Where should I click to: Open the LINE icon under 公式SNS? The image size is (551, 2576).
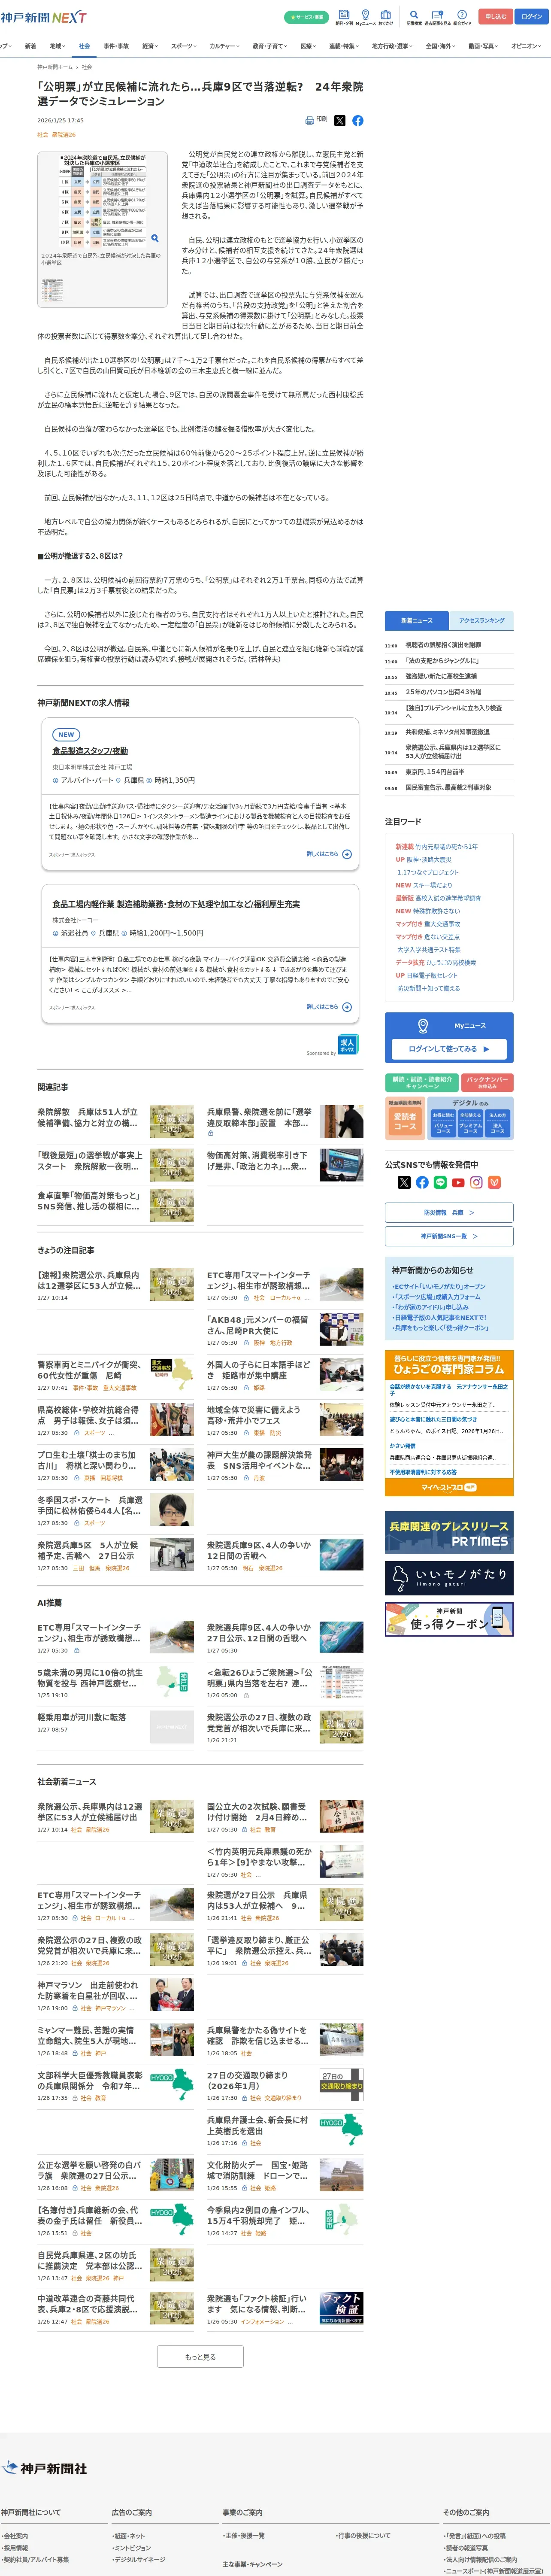(440, 1182)
